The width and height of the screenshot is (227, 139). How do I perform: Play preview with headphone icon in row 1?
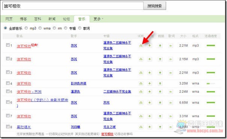coord(141,45)
